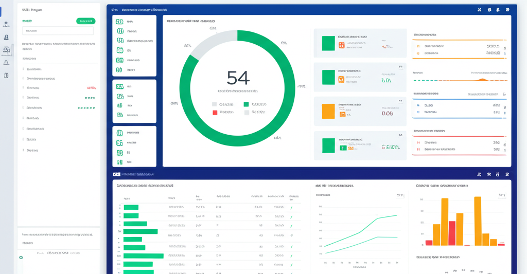Select the left panel list row with the red value

[59, 88]
